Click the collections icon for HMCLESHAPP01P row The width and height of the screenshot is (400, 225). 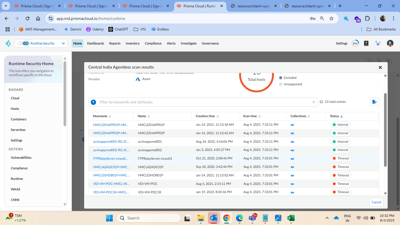(x=292, y=125)
